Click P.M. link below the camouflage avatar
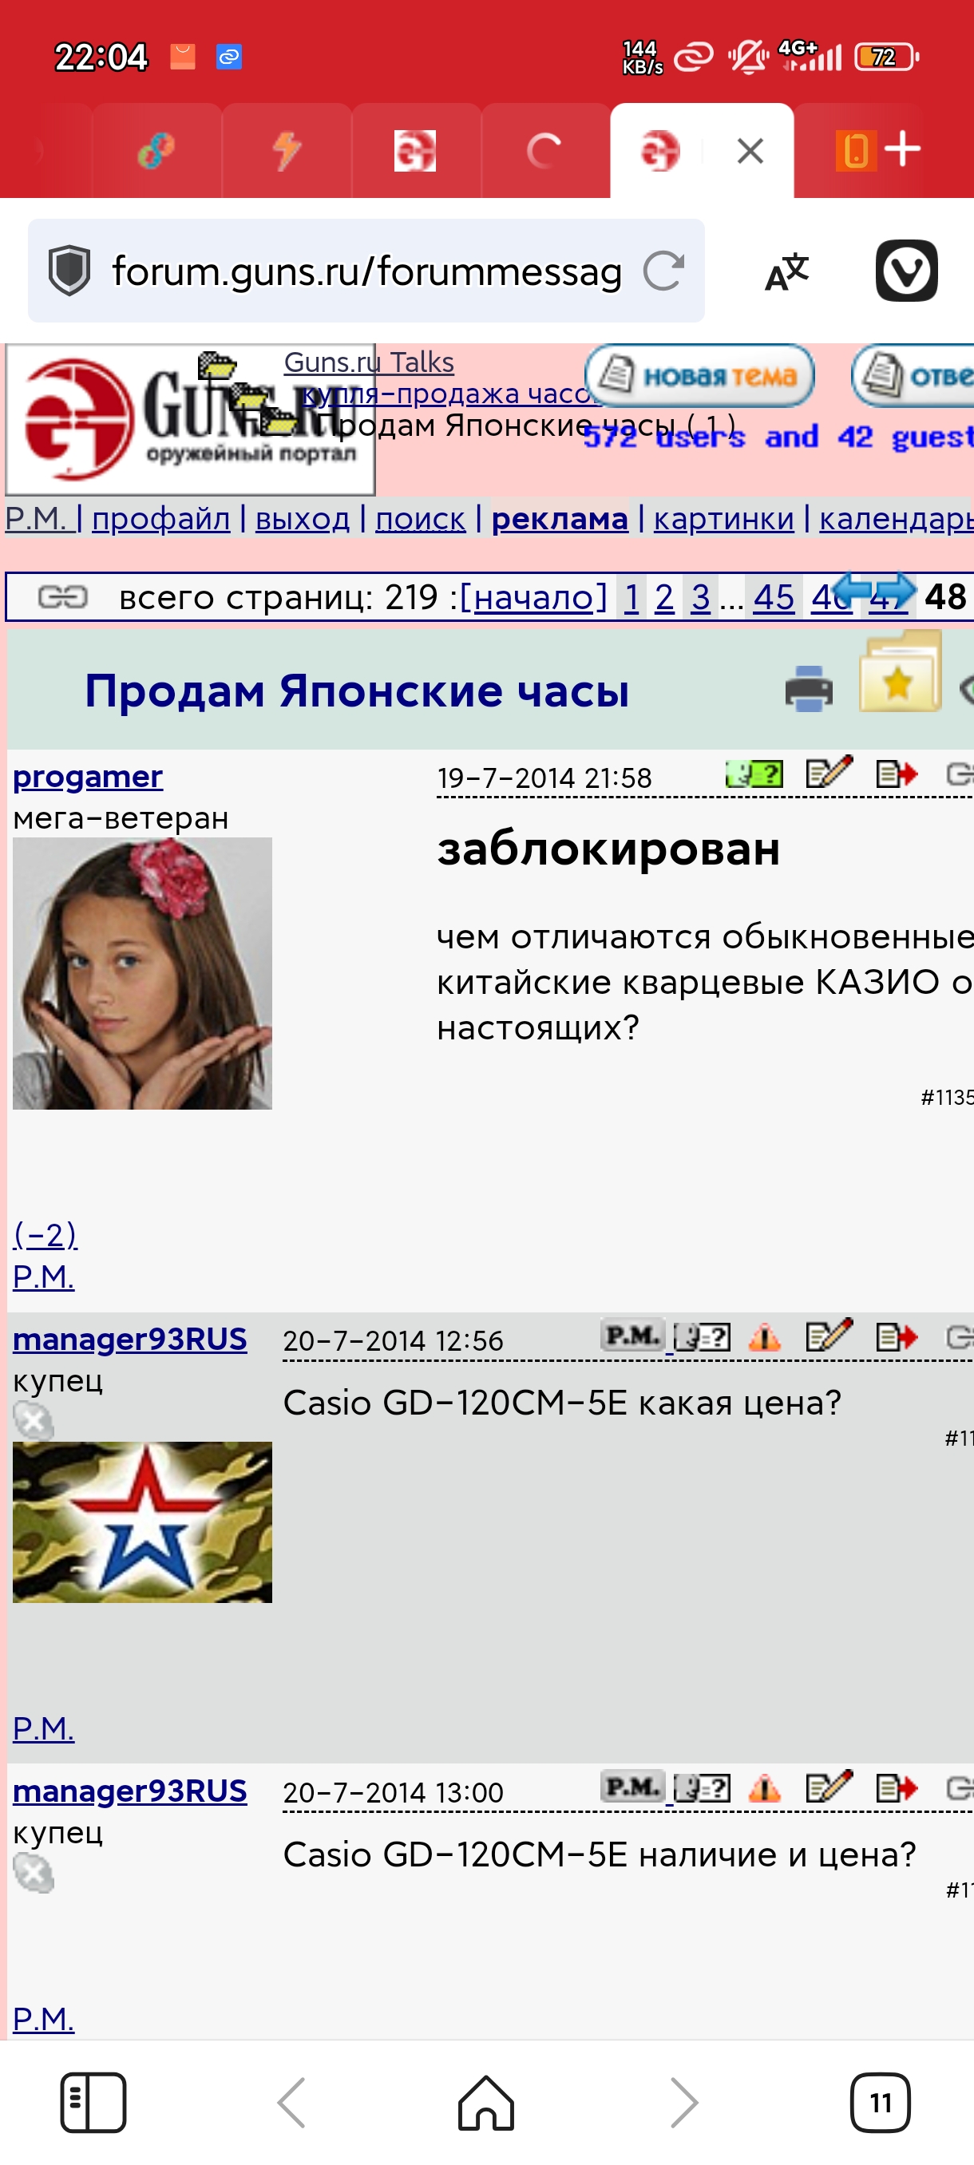Image resolution: width=974 pixels, height=2165 pixels. click(44, 1728)
